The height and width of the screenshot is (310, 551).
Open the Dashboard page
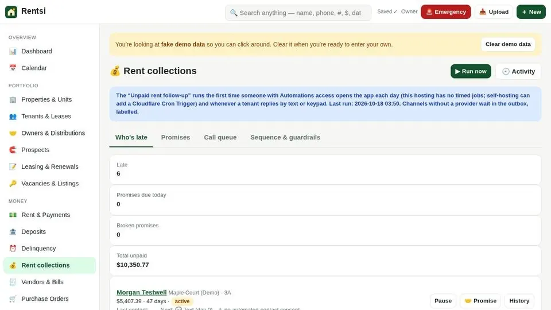pos(49,51)
